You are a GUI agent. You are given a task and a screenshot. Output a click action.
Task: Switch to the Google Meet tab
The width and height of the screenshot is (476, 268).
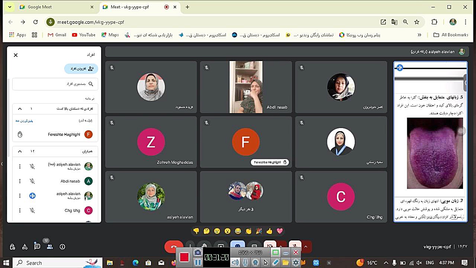click(57, 7)
